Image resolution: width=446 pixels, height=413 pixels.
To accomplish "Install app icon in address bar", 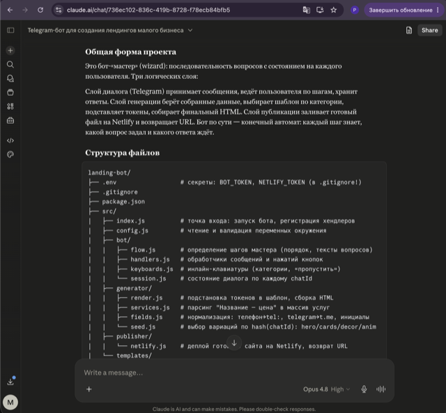I will (320, 10).
